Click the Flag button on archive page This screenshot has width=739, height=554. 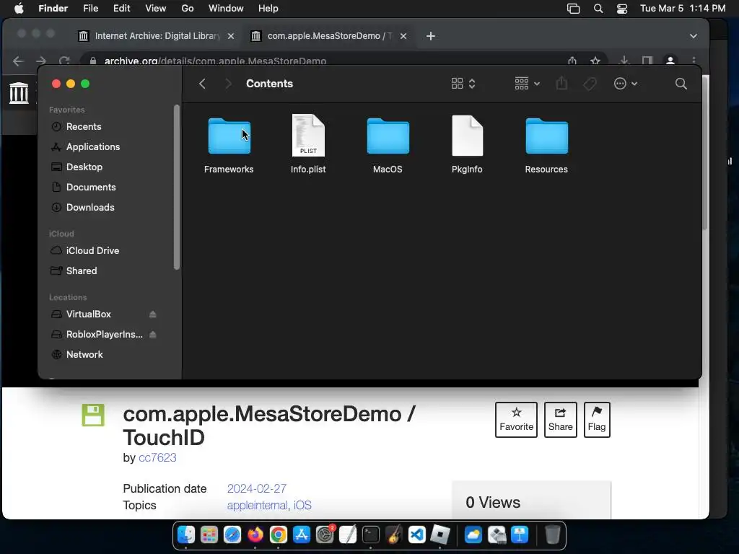597,420
